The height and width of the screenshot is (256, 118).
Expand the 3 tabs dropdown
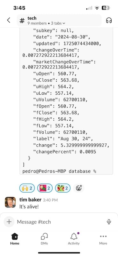point(58,23)
